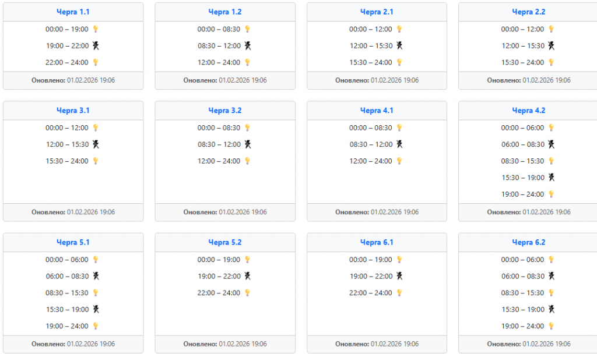
Task: Click the outage icon beside 15:30 – 19:00 in Черга 4.2
Action: [551, 177]
